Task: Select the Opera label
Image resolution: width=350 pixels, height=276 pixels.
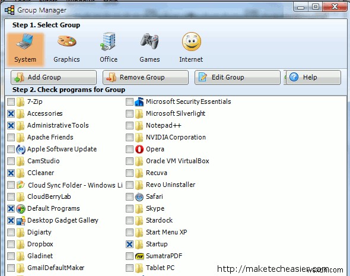Action: [x=155, y=149]
